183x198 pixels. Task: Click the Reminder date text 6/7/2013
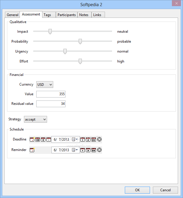pyautogui.click(x=61, y=150)
